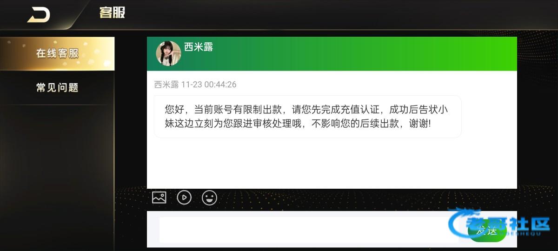Viewport: 558px width, 251px height.
Task: Go back using the golden return arrow
Action: pos(39,15)
